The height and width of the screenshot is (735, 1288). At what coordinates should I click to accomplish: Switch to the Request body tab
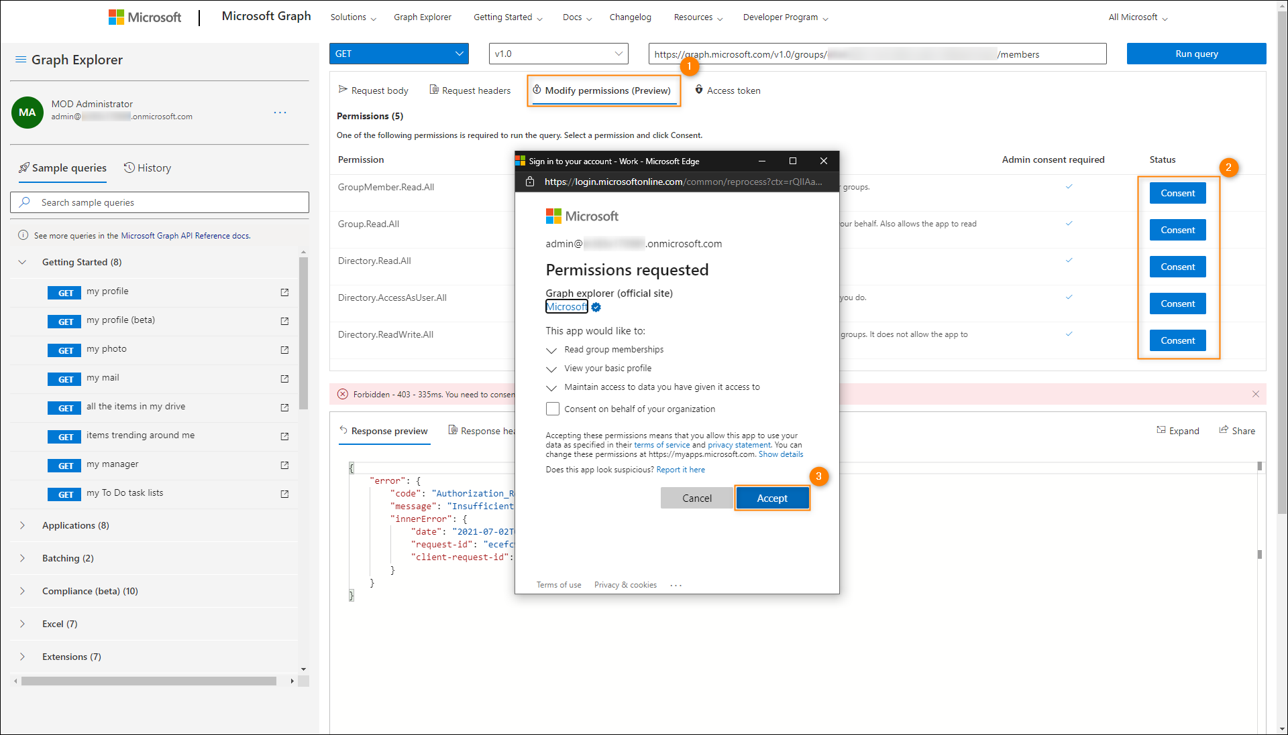pos(373,90)
